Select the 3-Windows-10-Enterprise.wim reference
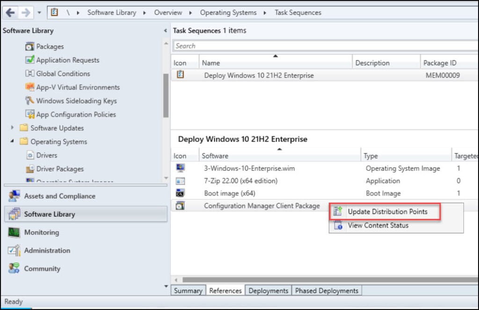The image size is (479, 310). tap(325, 168)
